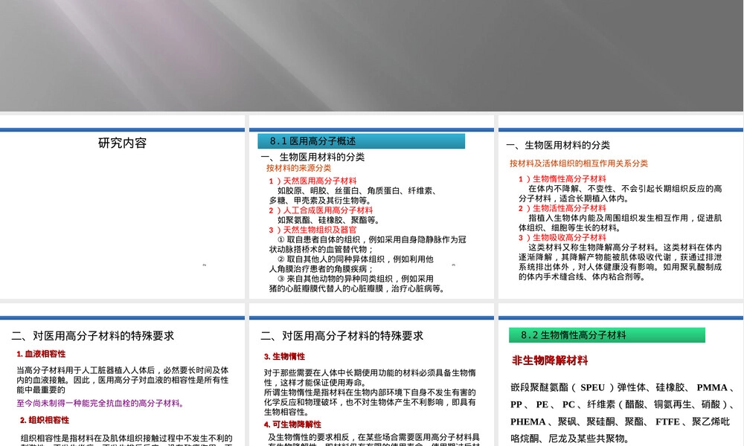Click the heading 研究内容
The image size is (744, 446).
(x=123, y=143)
